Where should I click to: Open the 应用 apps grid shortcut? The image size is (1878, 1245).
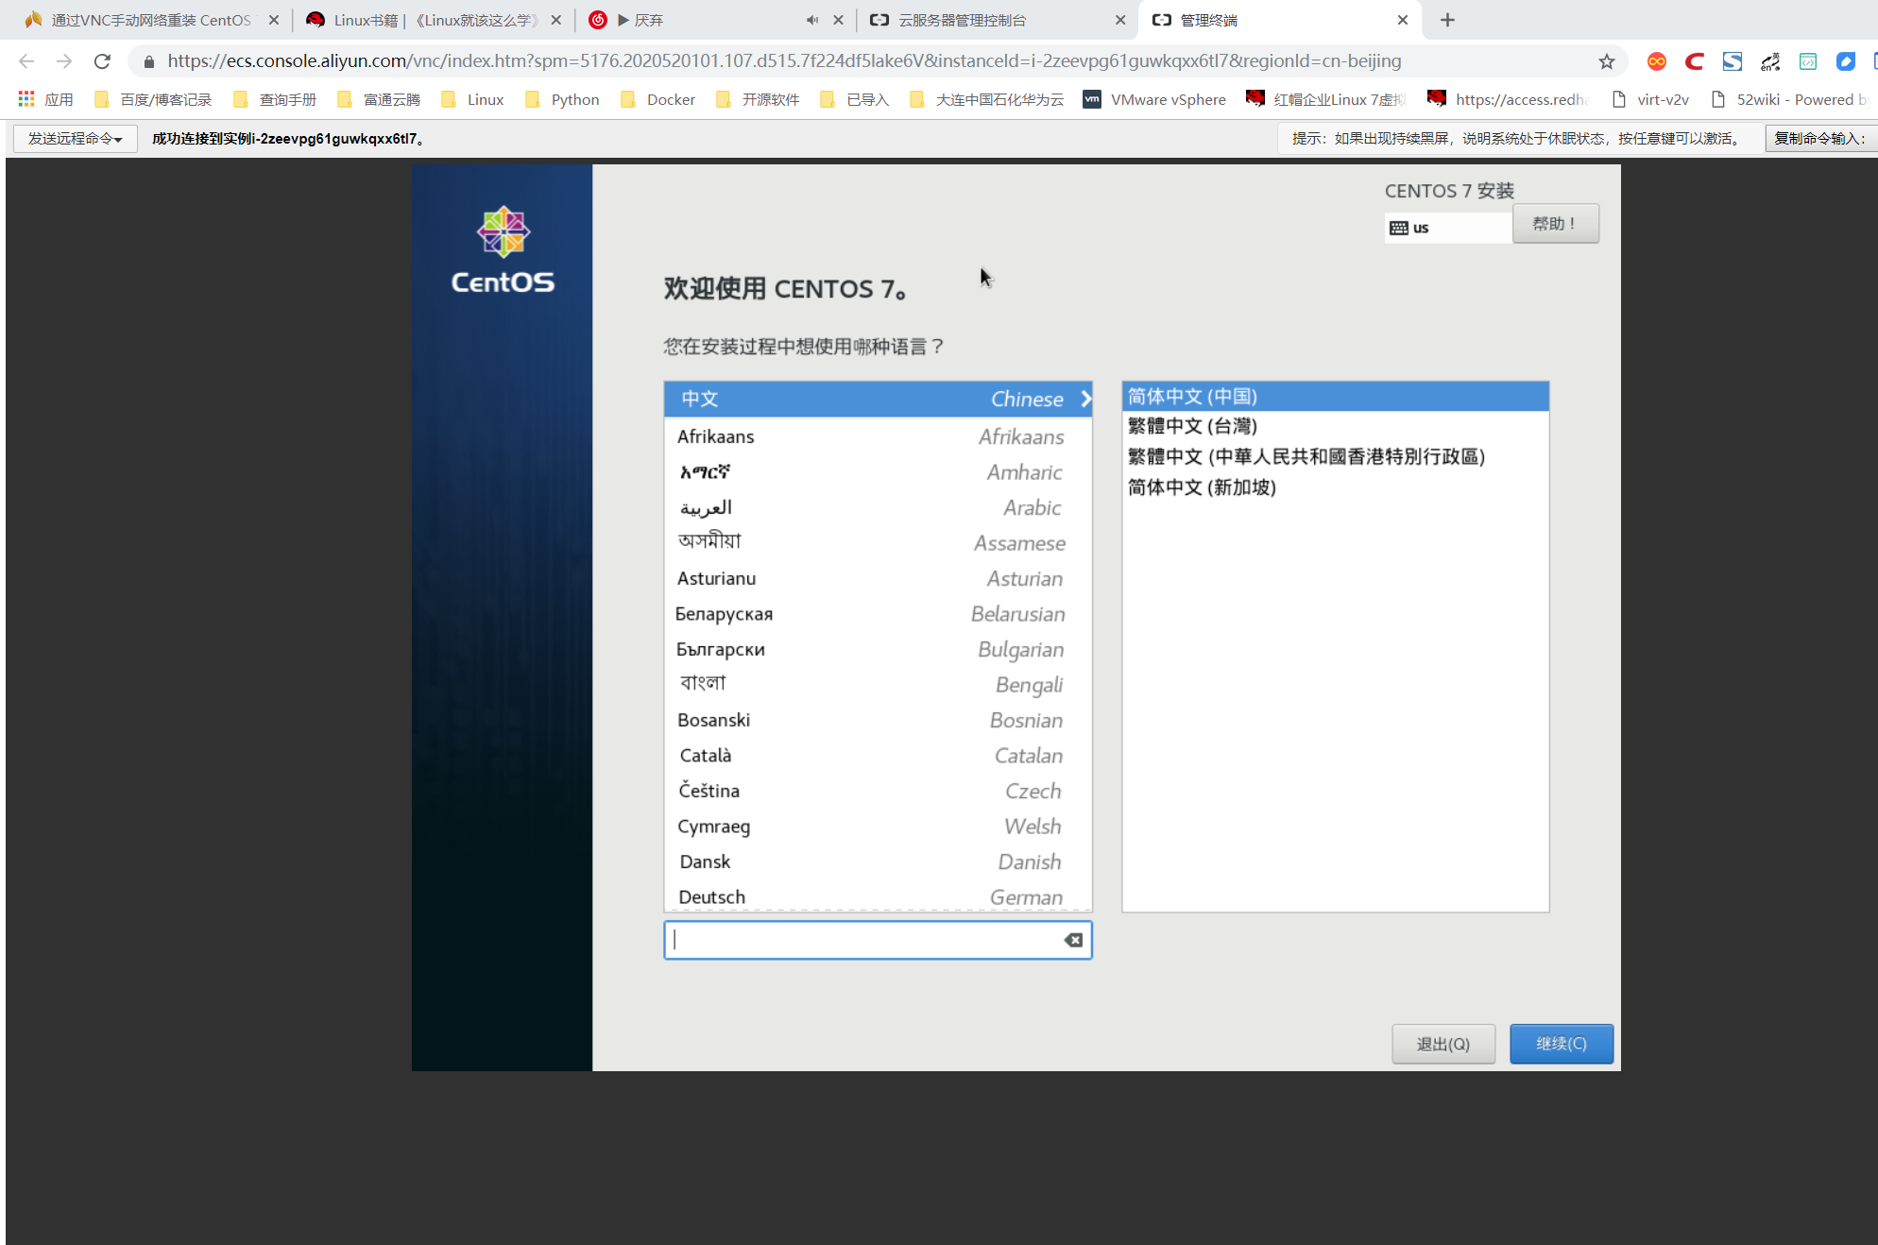coord(45,99)
